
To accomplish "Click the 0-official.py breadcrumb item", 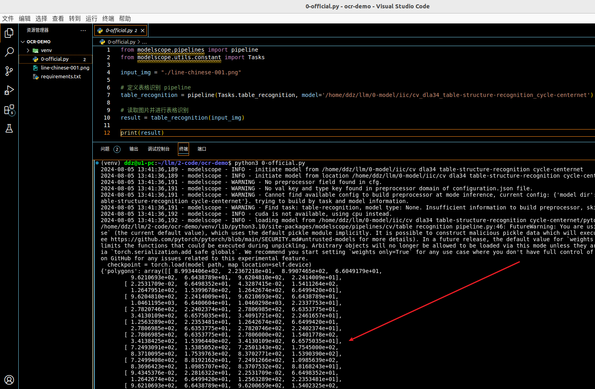I will click(x=121, y=42).
